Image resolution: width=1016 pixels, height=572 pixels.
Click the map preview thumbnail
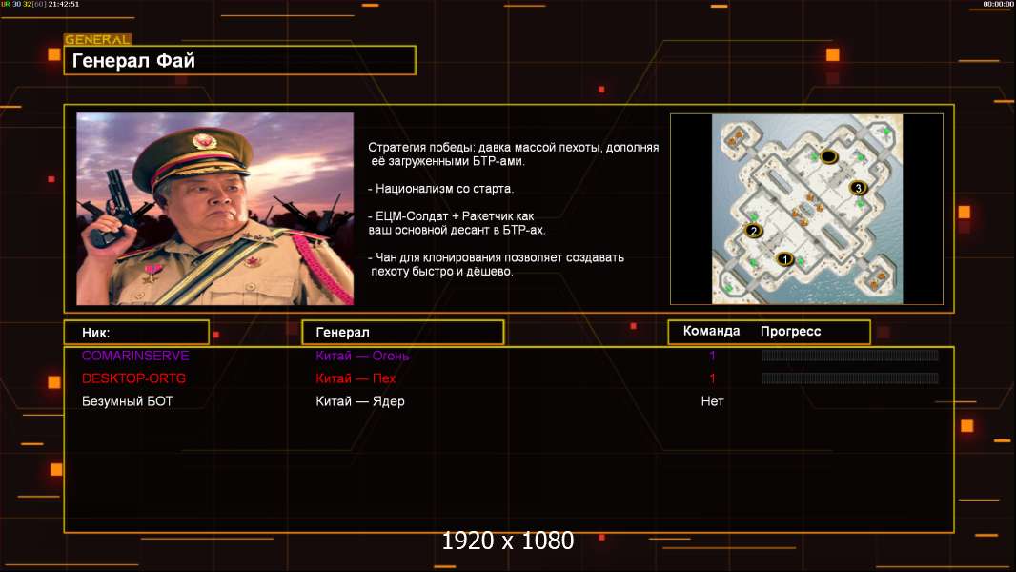point(806,209)
